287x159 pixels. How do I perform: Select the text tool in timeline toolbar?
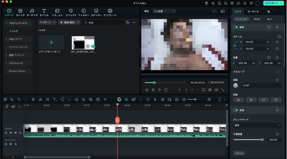point(55,99)
